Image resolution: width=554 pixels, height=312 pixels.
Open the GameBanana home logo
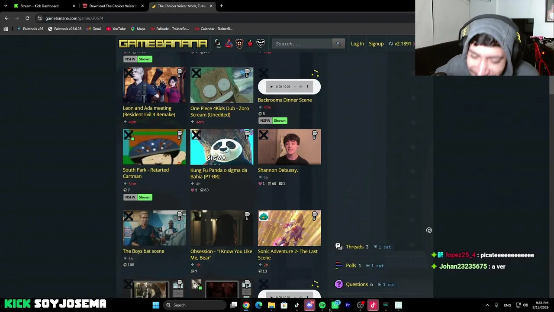[163, 44]
